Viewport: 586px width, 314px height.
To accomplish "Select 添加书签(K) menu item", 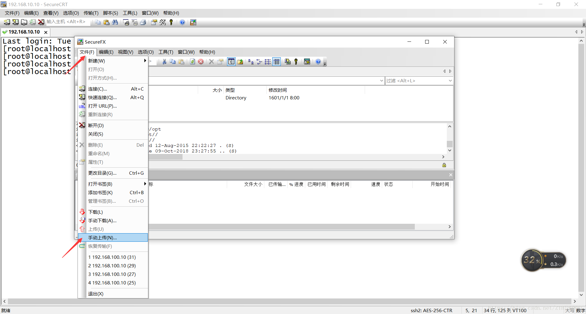I will pos(113,192).
